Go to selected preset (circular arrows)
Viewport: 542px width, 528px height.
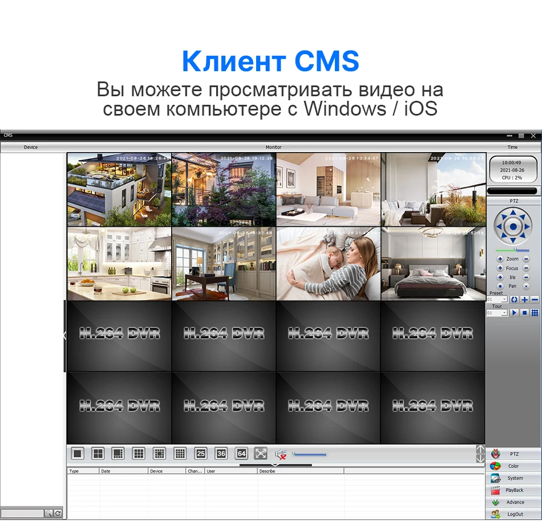515,300
